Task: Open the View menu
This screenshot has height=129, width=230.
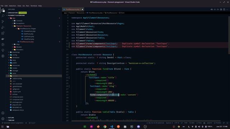Action: (19, 6)
